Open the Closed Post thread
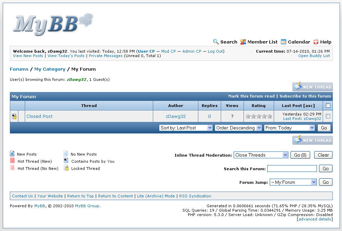The width and height of the screenshot is (342, 231). (x=39, y=116)
